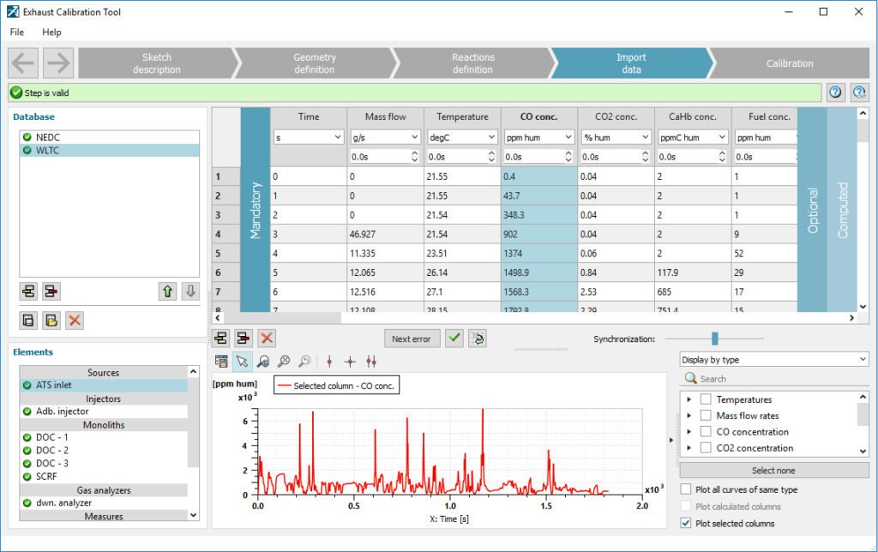Open the File menu

pos(17,32)
